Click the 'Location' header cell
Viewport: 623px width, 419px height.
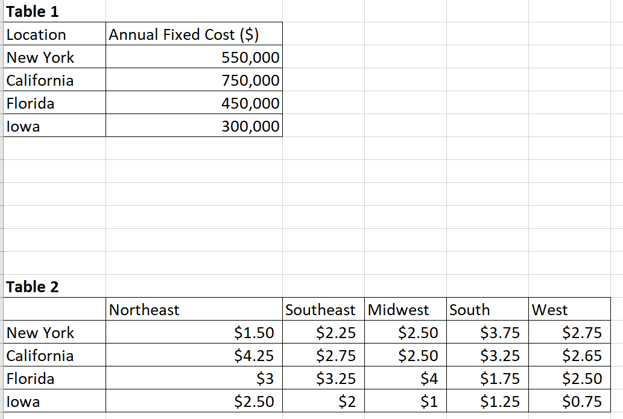[54, 34]
